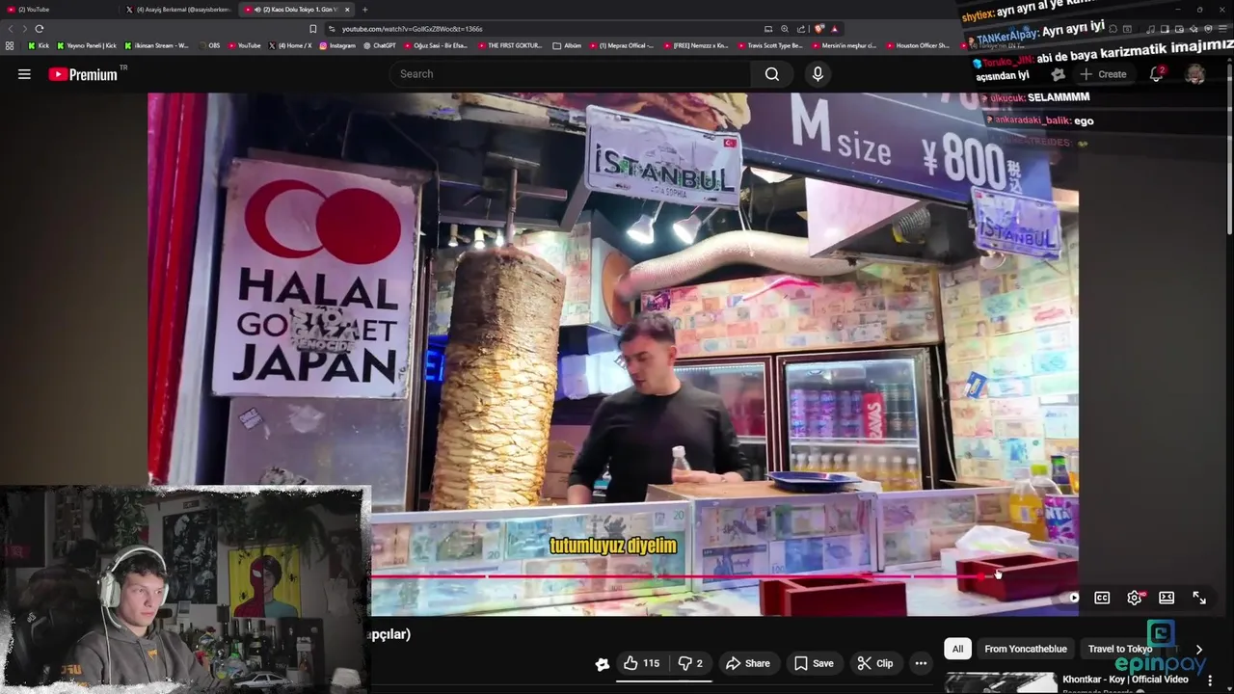Screen dimensions: 1234x694
Task: Open Khontkar - Koy video thumbnail
Action: click(1001, 682)
